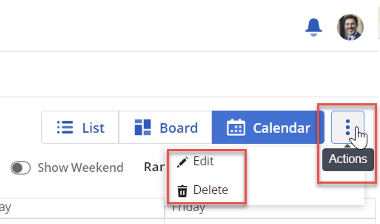Screen dimensions: 380x224
Task: Click the partially hidden Range label
Action: point(154,167)
